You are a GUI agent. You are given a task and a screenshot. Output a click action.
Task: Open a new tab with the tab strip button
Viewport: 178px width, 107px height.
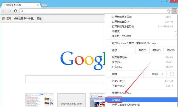coord(44,5)
